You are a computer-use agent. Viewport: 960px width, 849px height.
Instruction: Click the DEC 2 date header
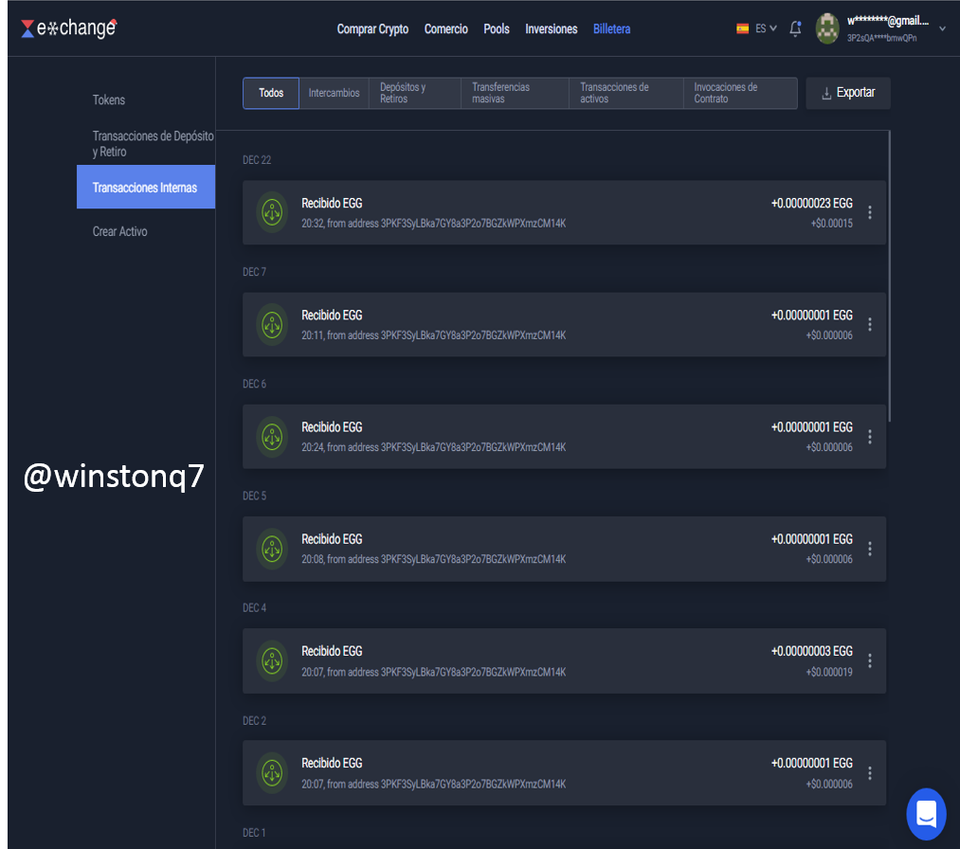click(x=254, y=720)
